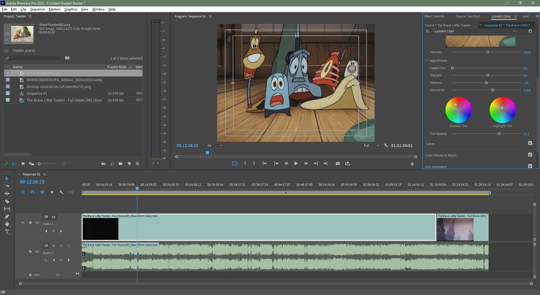Open the Sequence menu

[37, 9]
